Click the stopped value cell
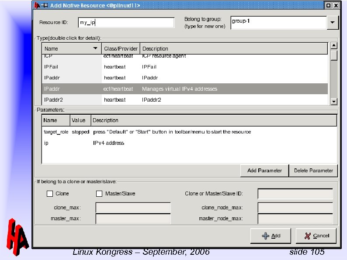The image size is (347, 260). point(80,132)
